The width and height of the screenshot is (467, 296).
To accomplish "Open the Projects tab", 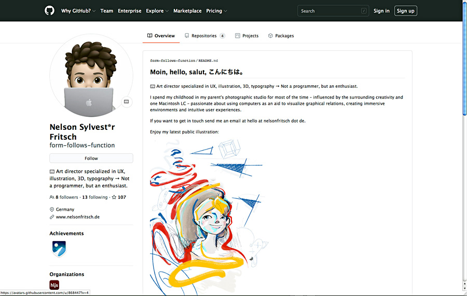I will click(246, 36).
